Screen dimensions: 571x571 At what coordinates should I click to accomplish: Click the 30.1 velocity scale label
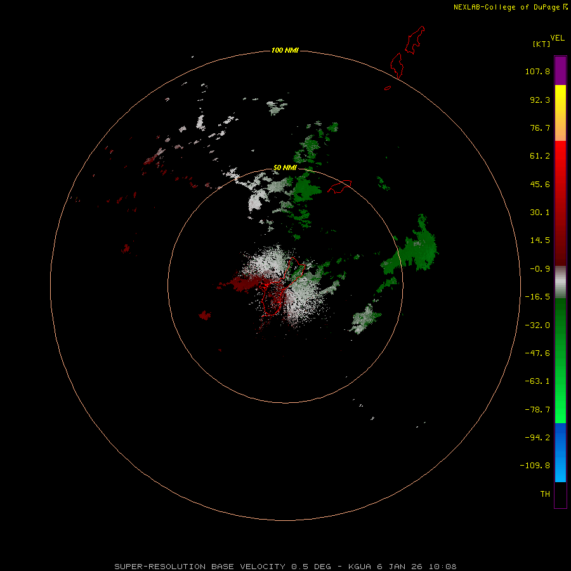(x=540, y=213)
